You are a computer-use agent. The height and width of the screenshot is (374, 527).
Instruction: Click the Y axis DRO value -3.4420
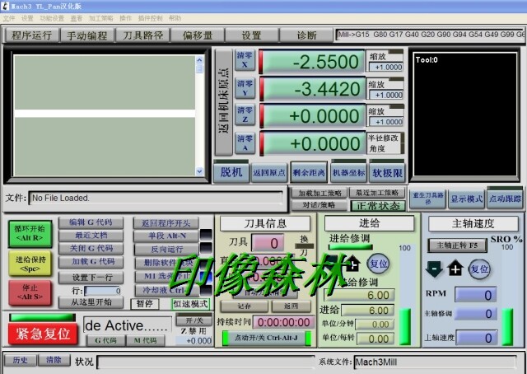pyautogui.click(x=312, y=89)
